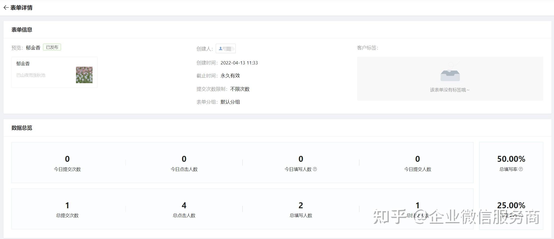Click the 总填写率 label
Screen dimensions: 554x239
[x=508, y=169]
